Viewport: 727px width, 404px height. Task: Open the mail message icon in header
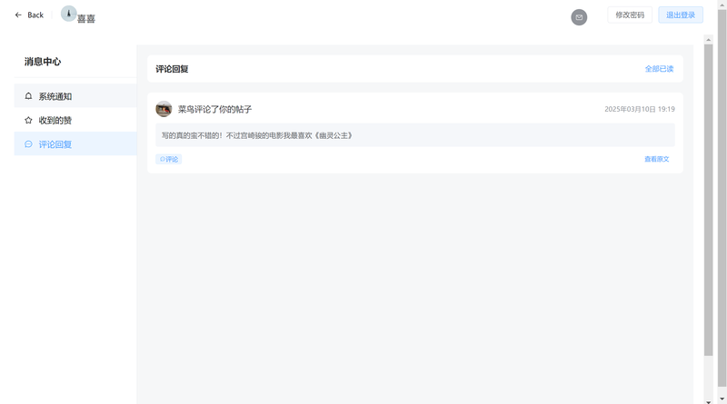[x=579, y=17]
